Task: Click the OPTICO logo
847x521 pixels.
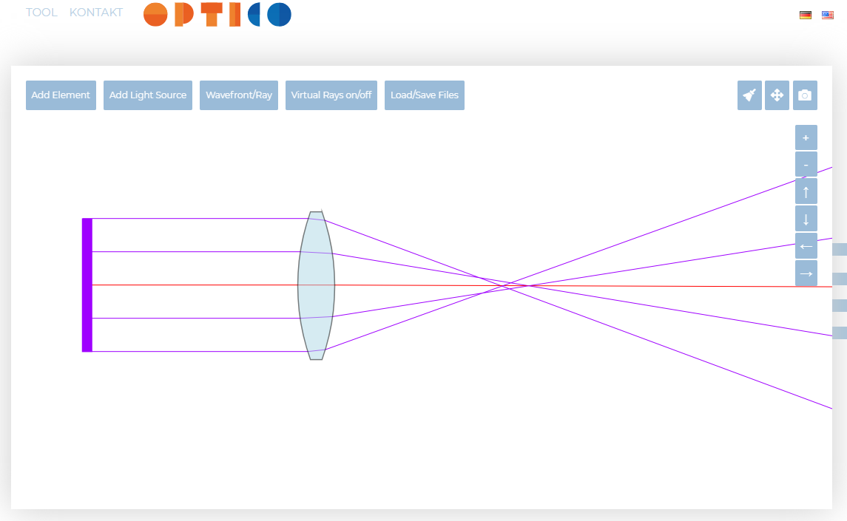Action: tap(217, 15)
